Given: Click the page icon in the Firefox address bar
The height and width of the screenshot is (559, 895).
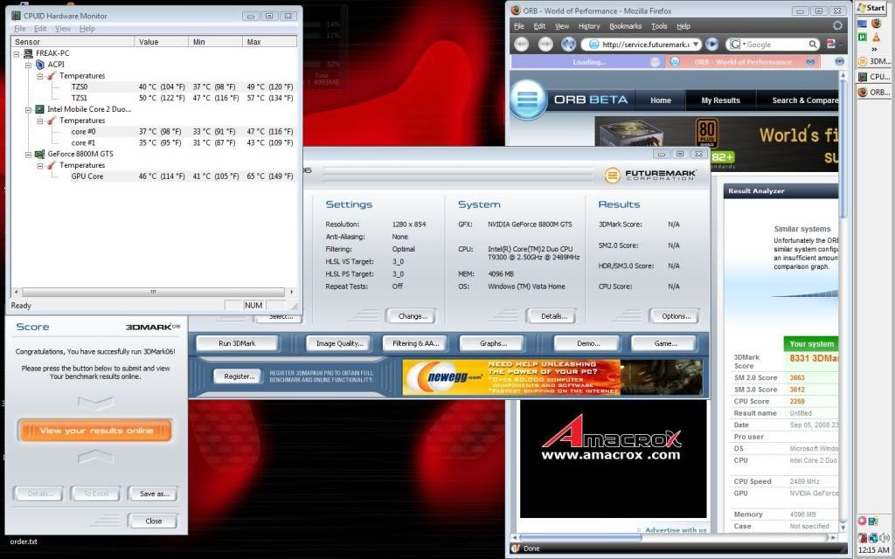Looking at the screenshot, I should 593,44.
